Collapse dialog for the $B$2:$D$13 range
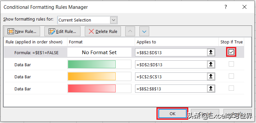 [211, 53]
